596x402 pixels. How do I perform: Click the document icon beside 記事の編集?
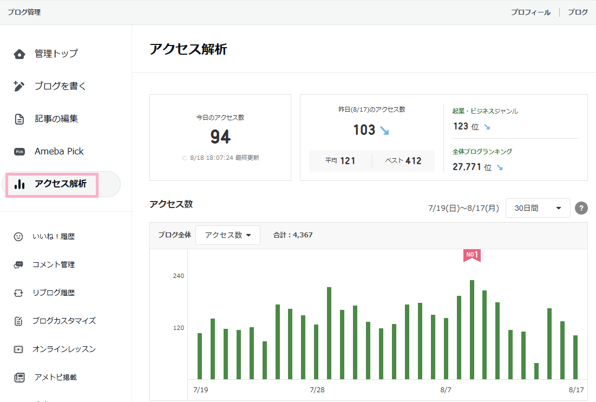[19, 119]
